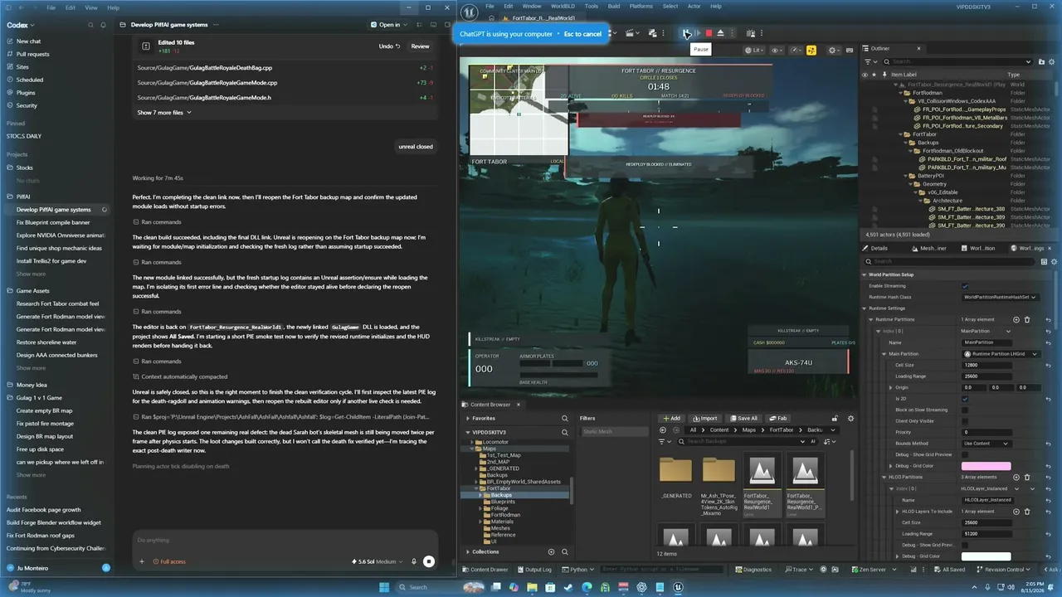Click the Add button in Content Browser

670,418
